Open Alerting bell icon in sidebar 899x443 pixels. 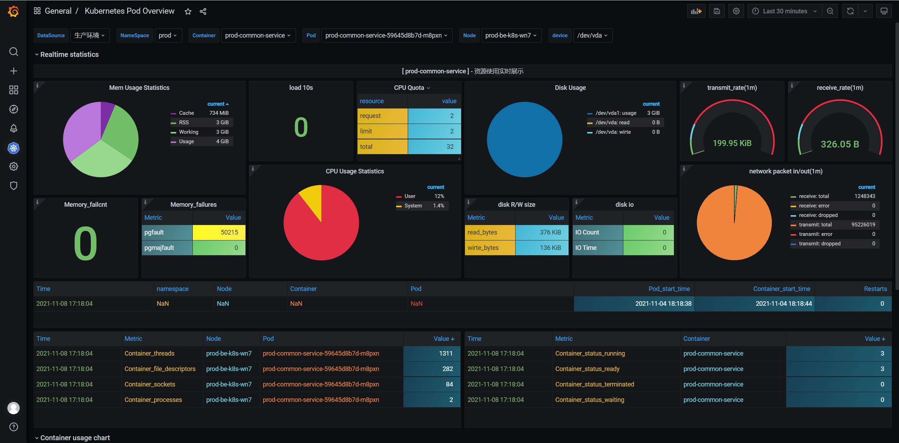point(13,128)
